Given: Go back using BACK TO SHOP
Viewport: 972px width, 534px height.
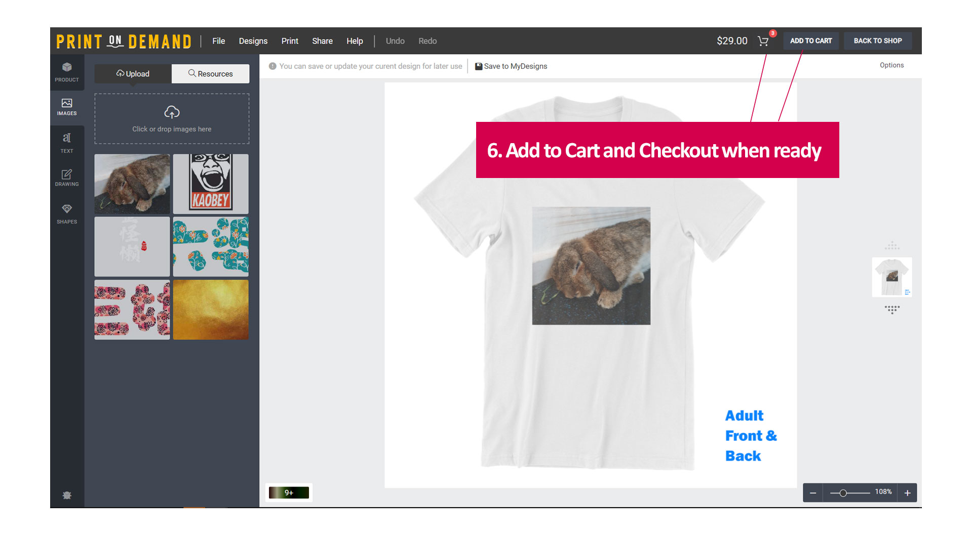Looking at the screenshot, I should point(878,40).
